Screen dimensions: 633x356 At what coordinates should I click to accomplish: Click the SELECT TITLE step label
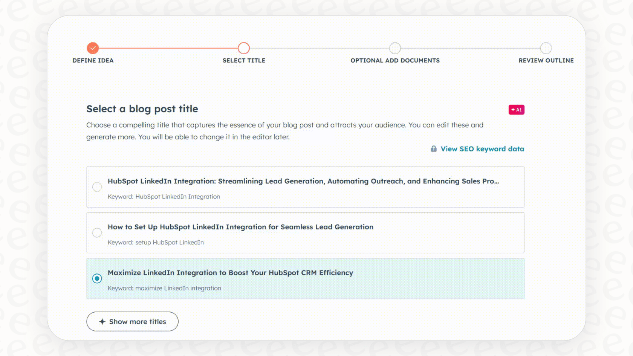244,60
